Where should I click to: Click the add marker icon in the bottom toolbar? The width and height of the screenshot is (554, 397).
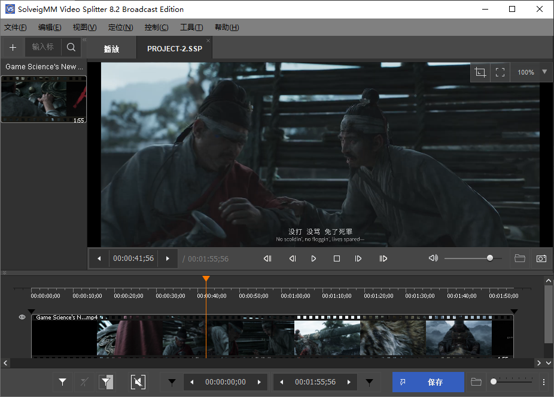(x=62, y=382)
